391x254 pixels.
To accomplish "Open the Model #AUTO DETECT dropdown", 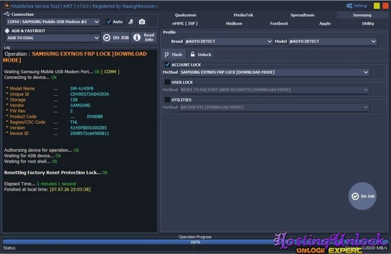I will (x=332, y=41).
